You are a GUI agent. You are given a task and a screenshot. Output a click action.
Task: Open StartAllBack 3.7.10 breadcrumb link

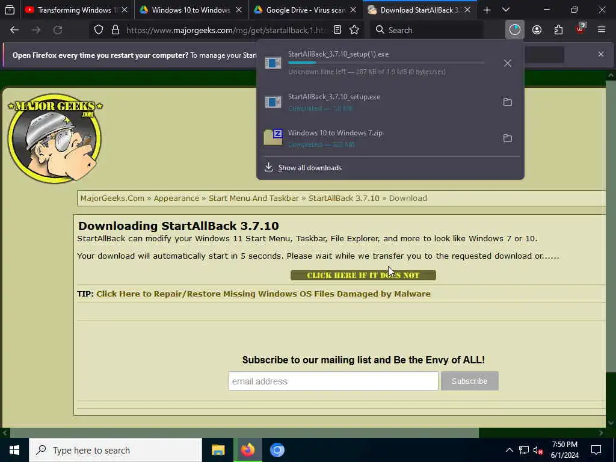click(344, 199)
